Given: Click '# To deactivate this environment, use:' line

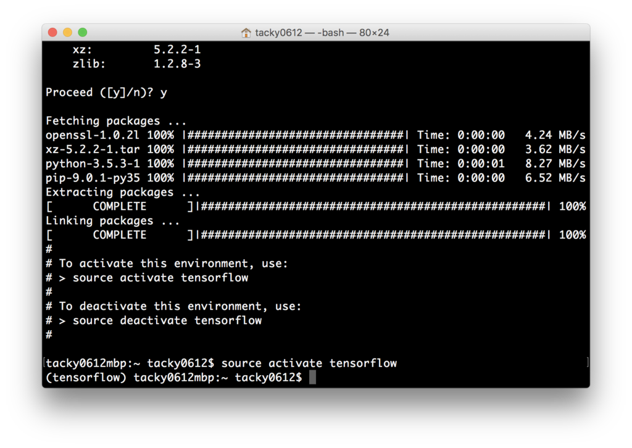Looking at the screenshot, I should coord(173,306).
